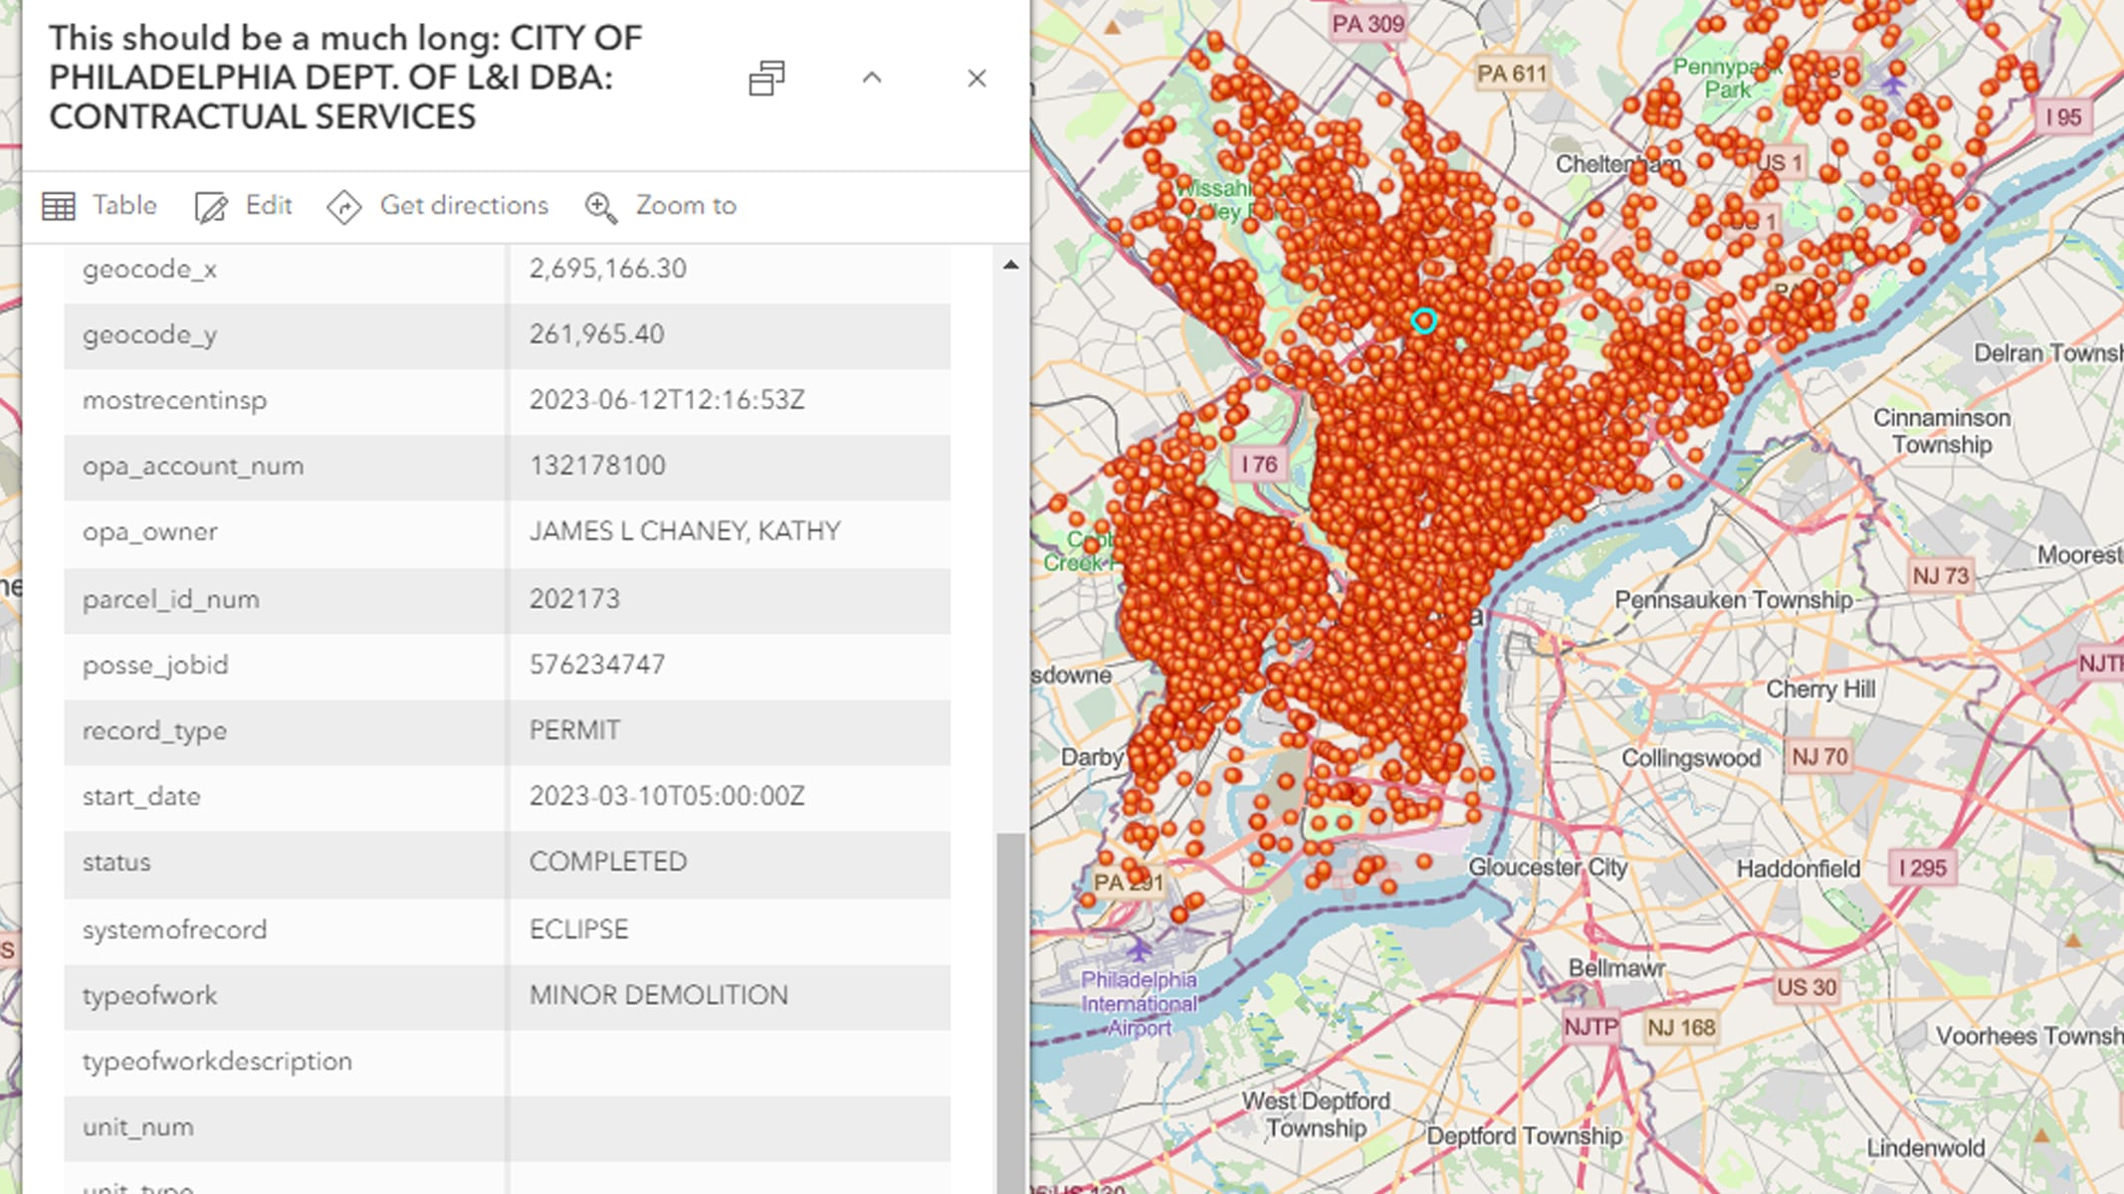Click the NJ 168 route shield on map
The width and height of the screenshot is (2124, 1194).
click(1681, 1028)
